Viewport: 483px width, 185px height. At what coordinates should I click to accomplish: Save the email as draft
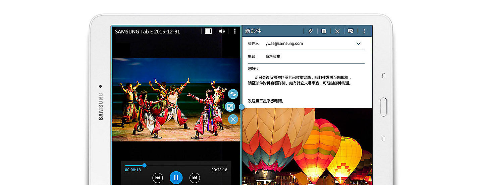(x=324, y=31)
